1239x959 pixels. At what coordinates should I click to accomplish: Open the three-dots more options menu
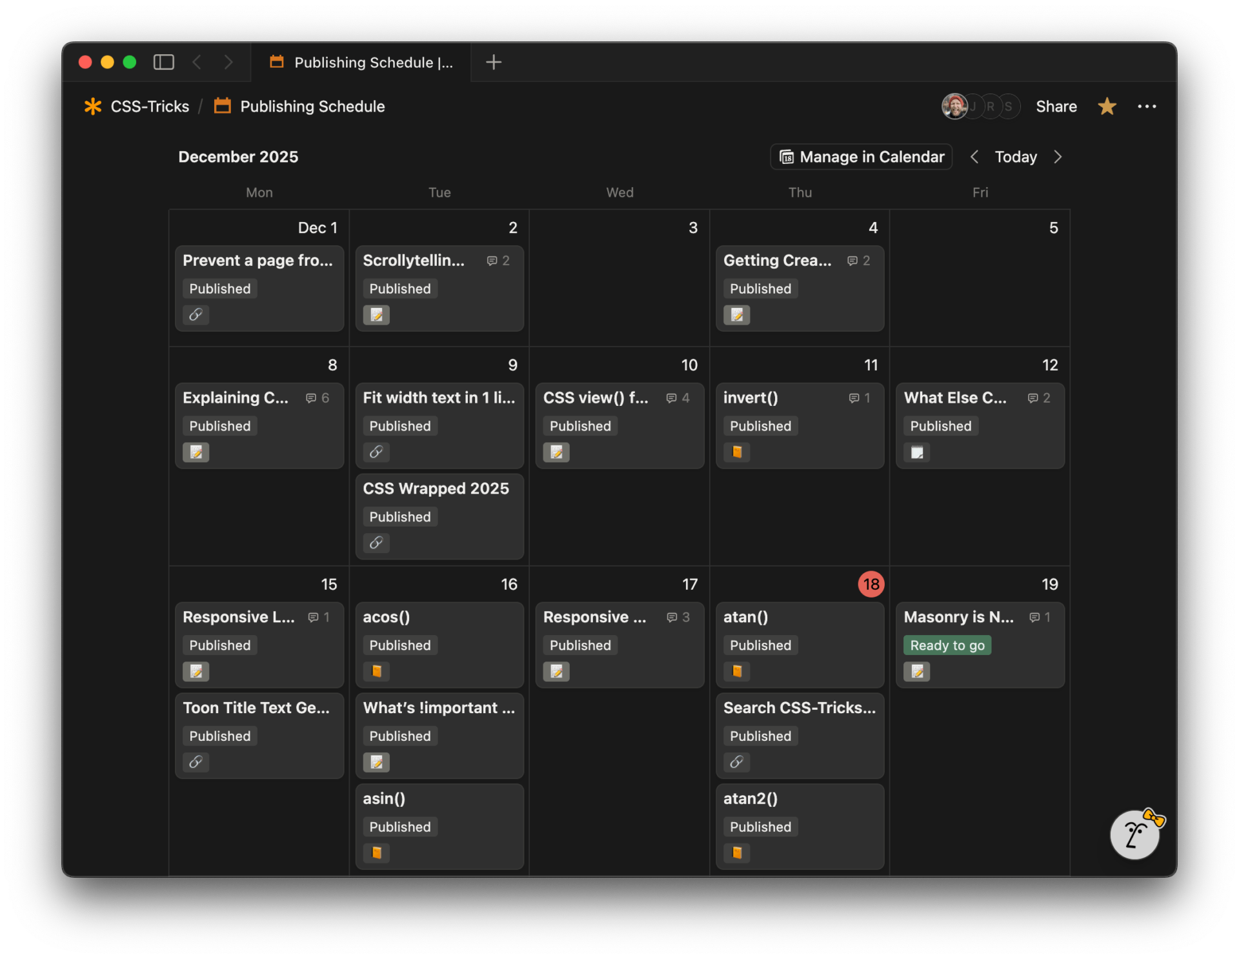click(x=1147, y=106)
